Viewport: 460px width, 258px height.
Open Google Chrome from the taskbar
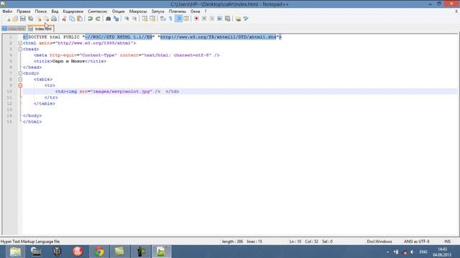pyautogui.click(x=99, y=252)
